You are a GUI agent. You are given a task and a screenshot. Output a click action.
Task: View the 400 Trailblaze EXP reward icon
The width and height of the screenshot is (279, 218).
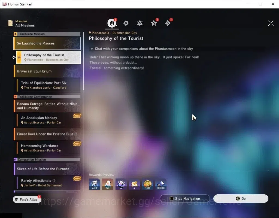coord(95,184)
